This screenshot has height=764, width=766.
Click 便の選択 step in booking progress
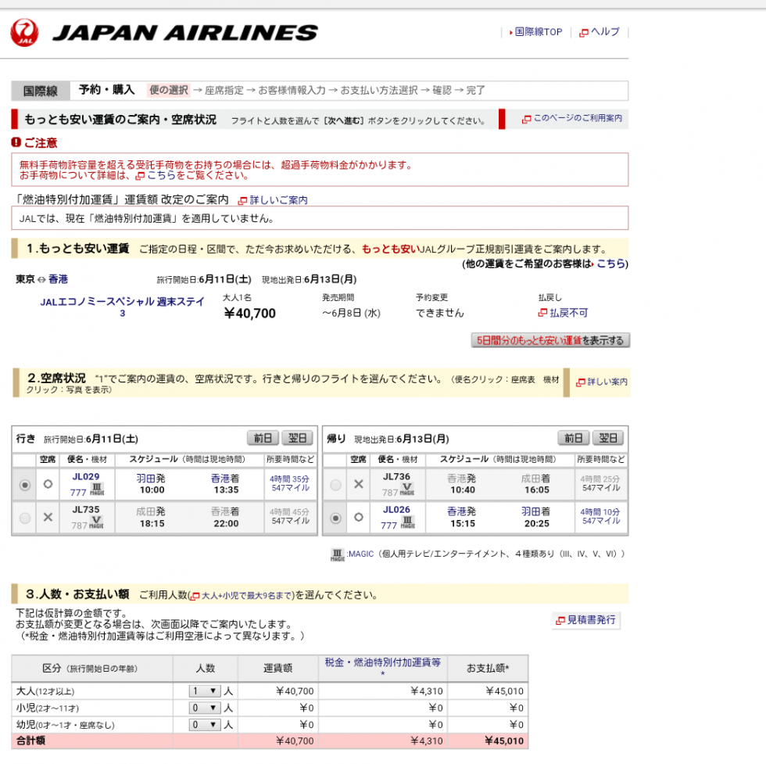coord(169,90)
